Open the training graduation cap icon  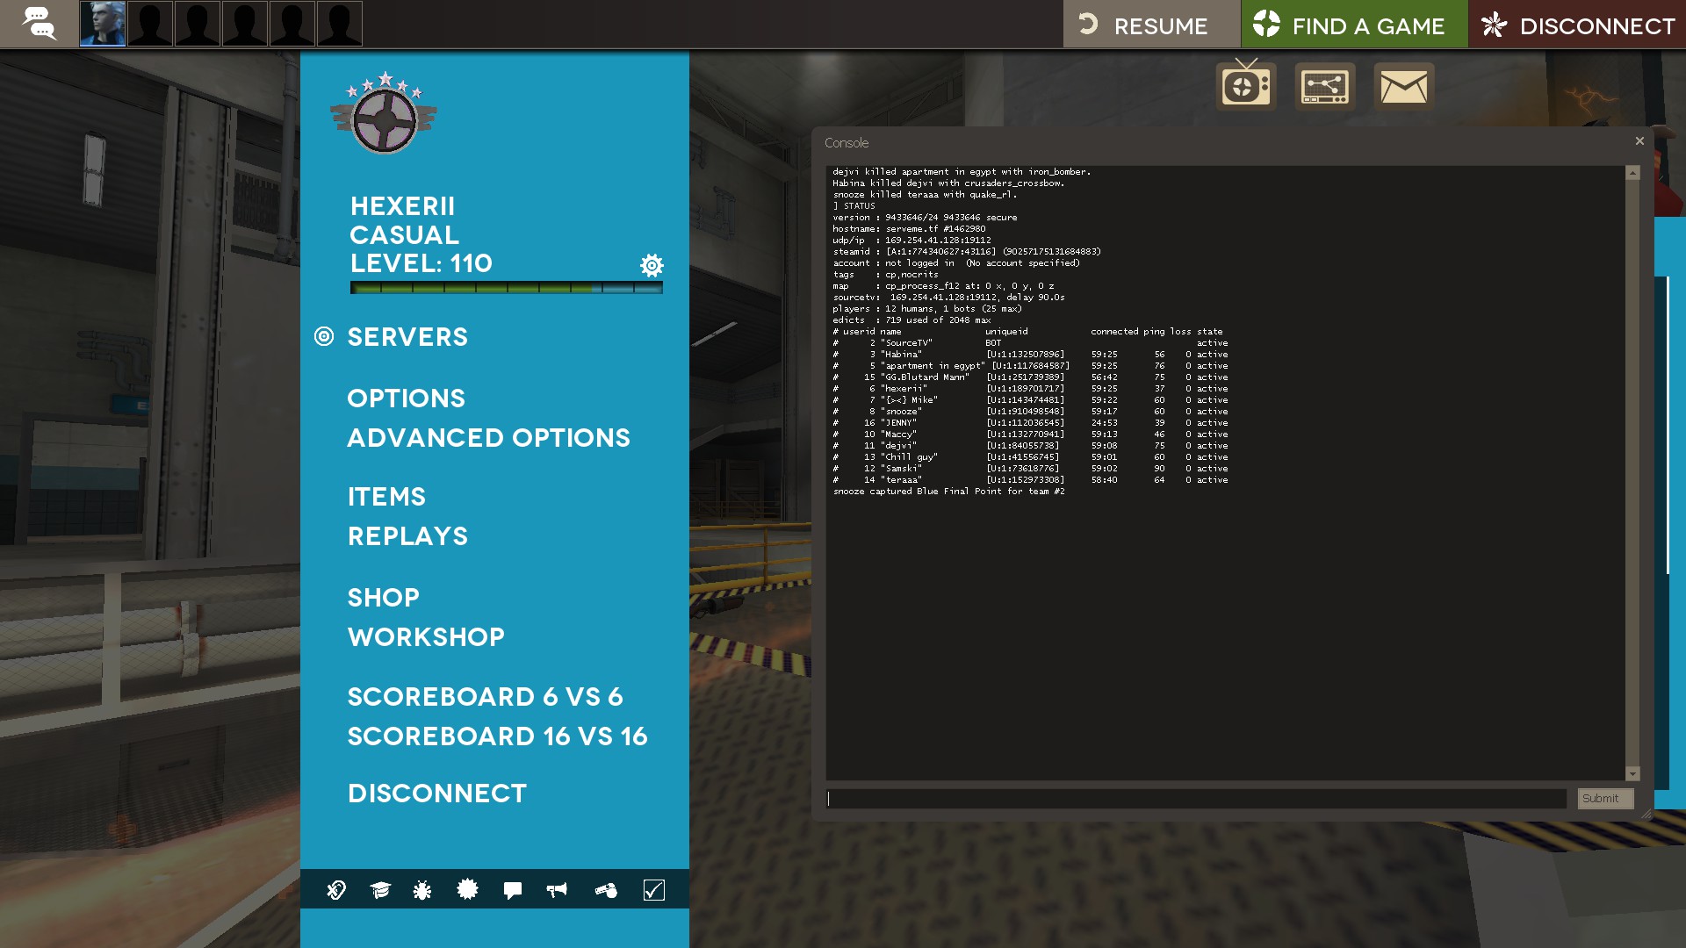click(x=379, y=890)
